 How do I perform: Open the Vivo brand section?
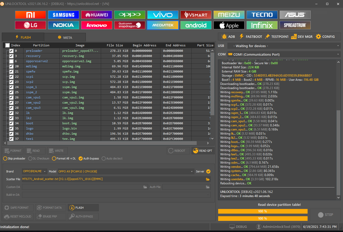point(163,15)
